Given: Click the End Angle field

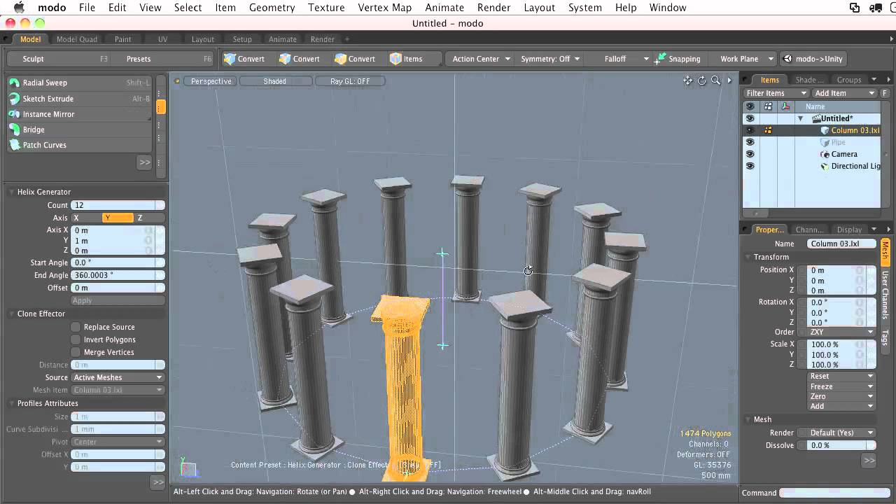Looking at the screenshot, I should [x=118, y=275].
